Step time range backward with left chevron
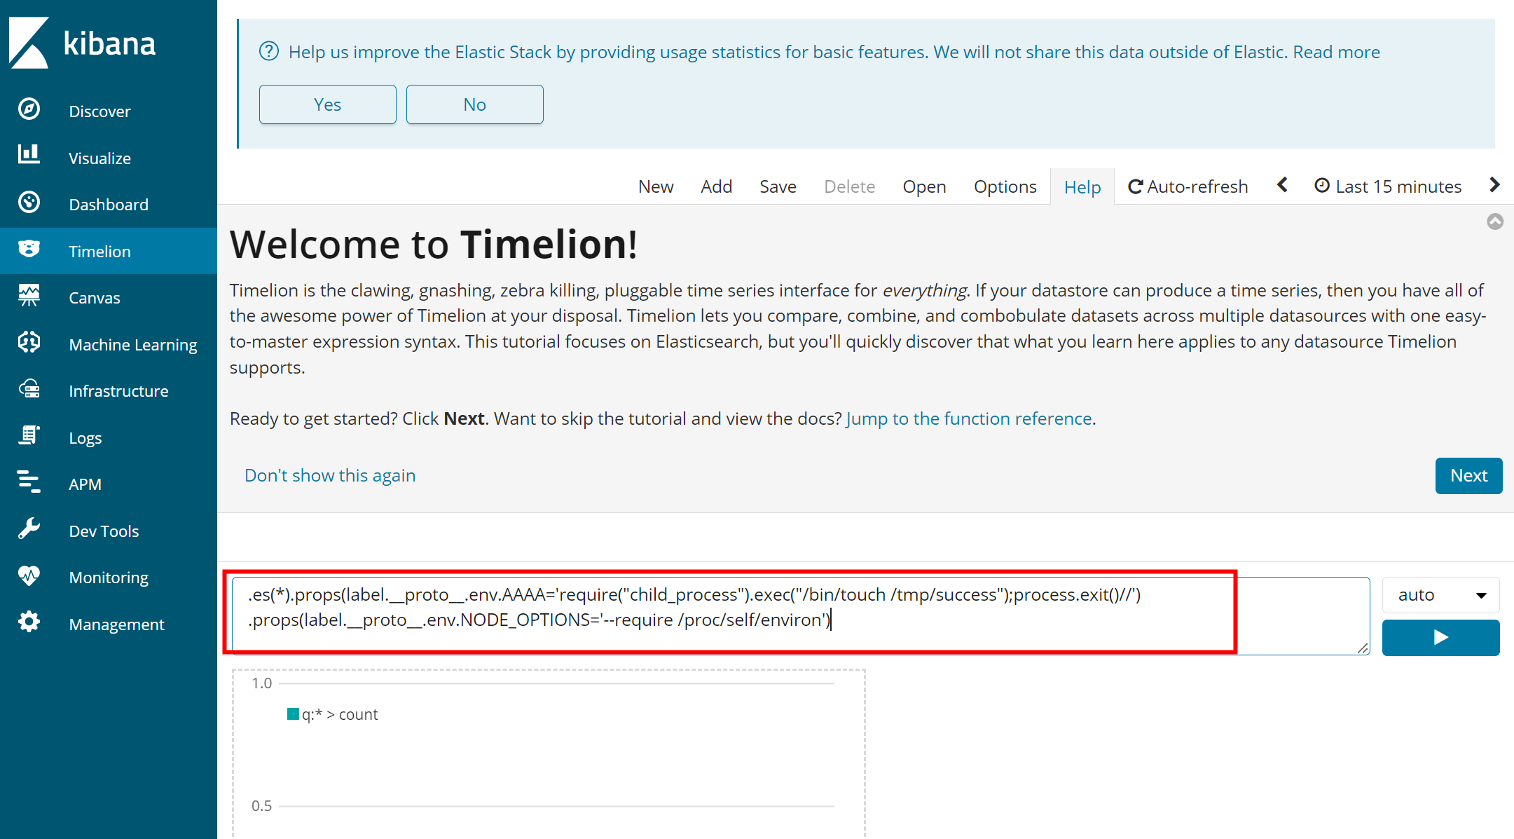The width and height of the screenshot is (1514, 839). point(1282,185)
